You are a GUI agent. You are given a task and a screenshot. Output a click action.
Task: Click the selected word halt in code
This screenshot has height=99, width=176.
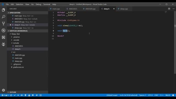65,31
